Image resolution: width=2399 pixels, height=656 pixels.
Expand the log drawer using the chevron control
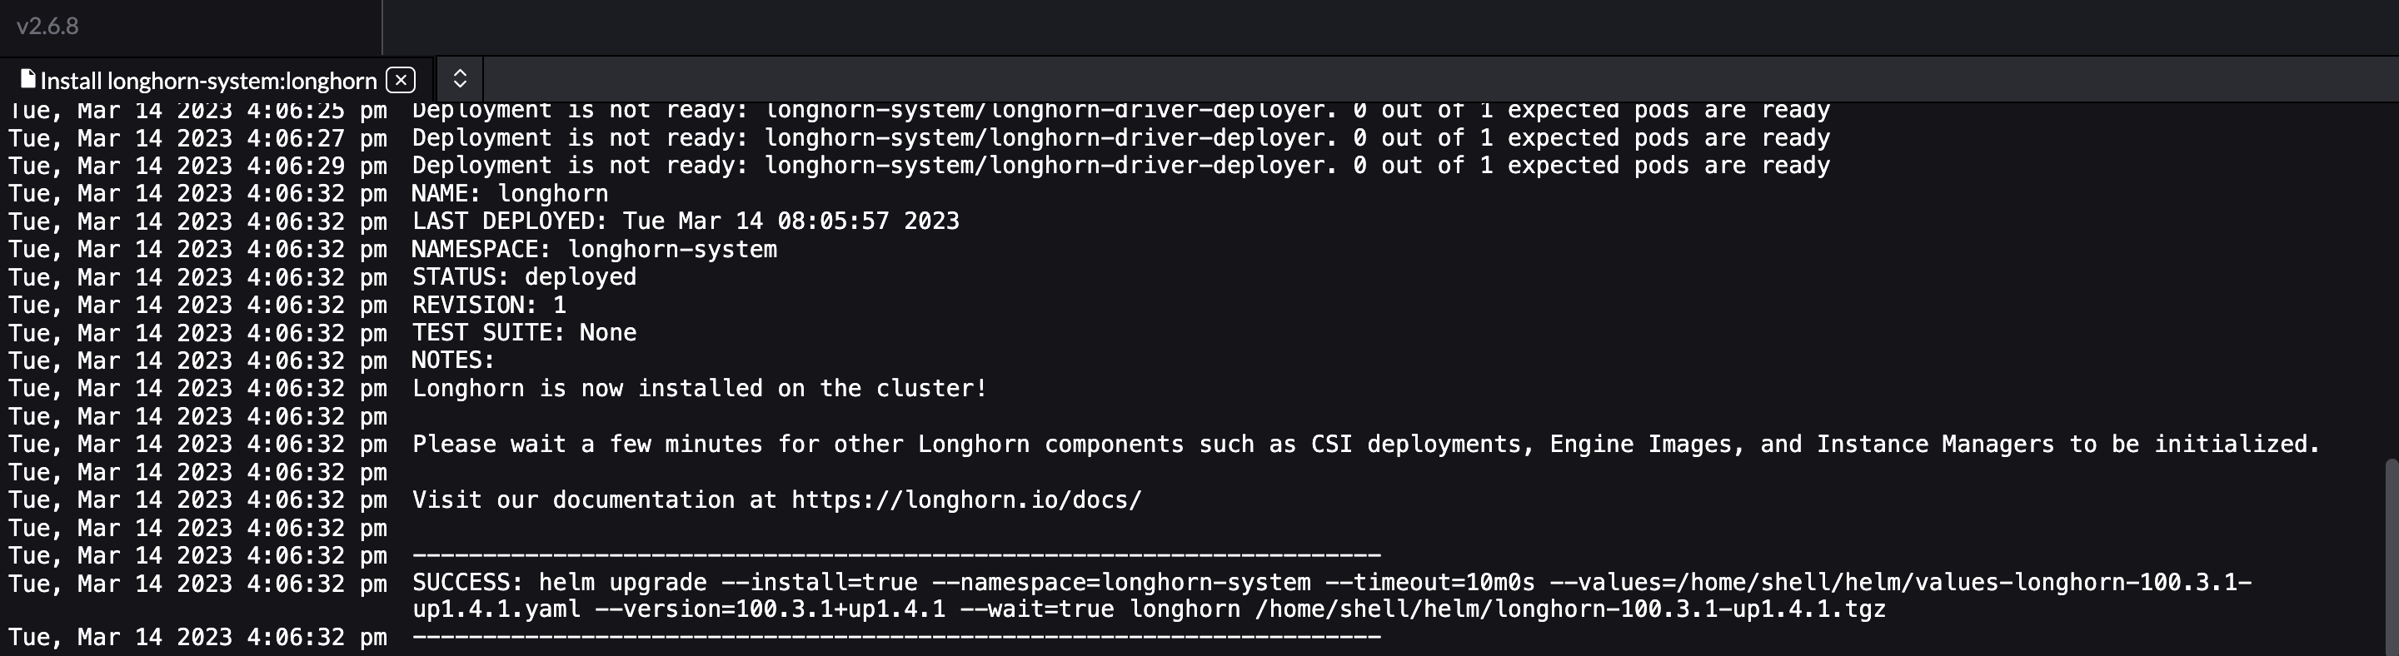[x=459, y=79]
